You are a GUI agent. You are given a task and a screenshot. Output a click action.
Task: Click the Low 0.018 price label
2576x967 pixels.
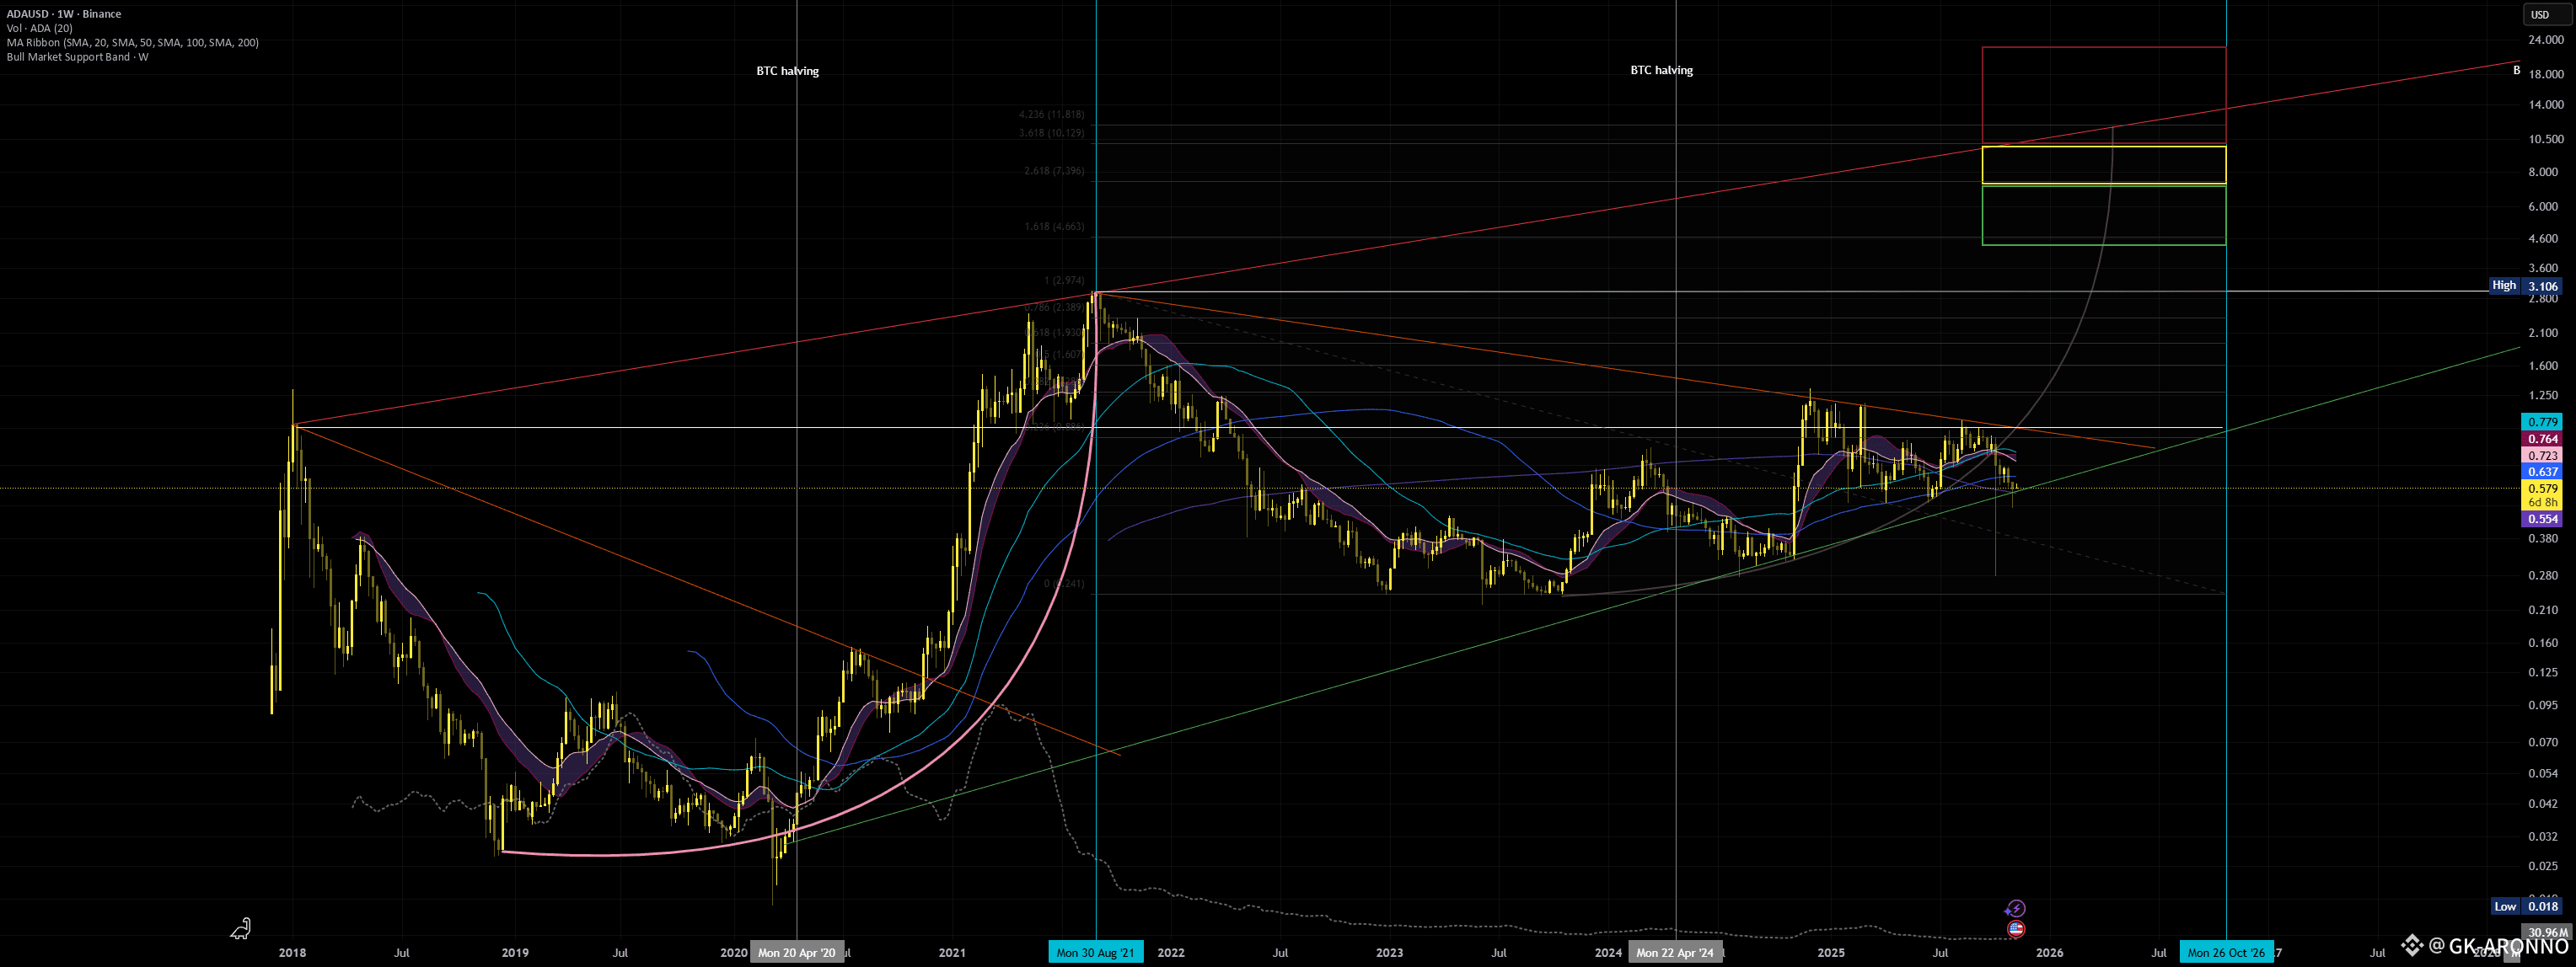(2525, 906)
